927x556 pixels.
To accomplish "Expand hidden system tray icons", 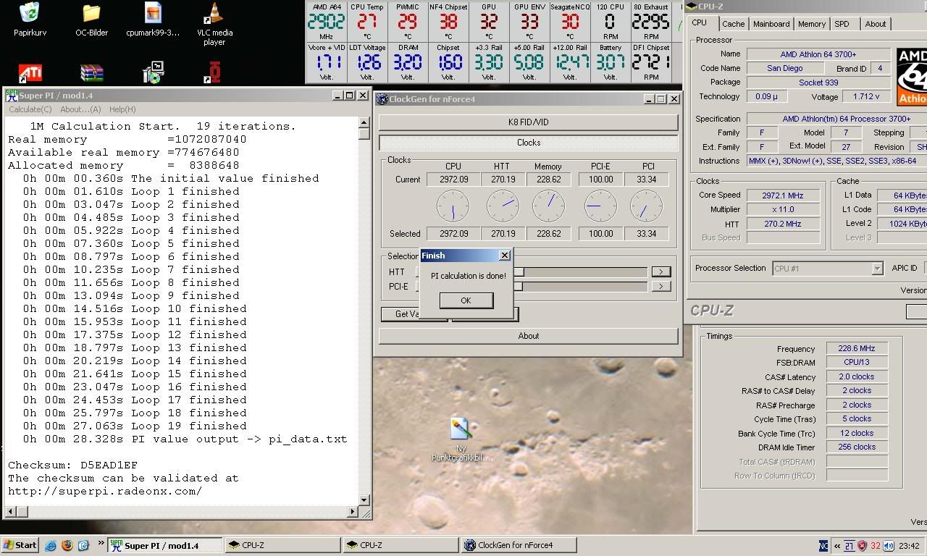I will coord(837,546).
